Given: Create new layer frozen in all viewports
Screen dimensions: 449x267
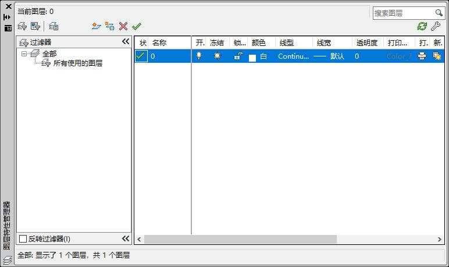Looking at the screenshot, I should (110, 26).
